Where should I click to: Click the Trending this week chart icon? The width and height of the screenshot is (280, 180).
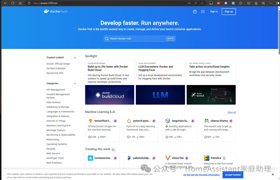click(x=114, y=149)
